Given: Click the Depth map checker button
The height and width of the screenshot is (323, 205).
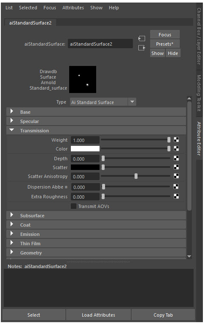Looking at the screenshot, I should 176,158.
